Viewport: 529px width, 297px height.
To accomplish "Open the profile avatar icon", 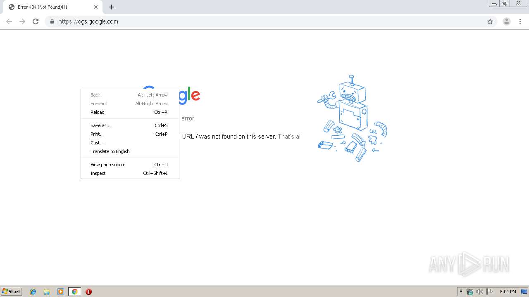I will 507,21.
